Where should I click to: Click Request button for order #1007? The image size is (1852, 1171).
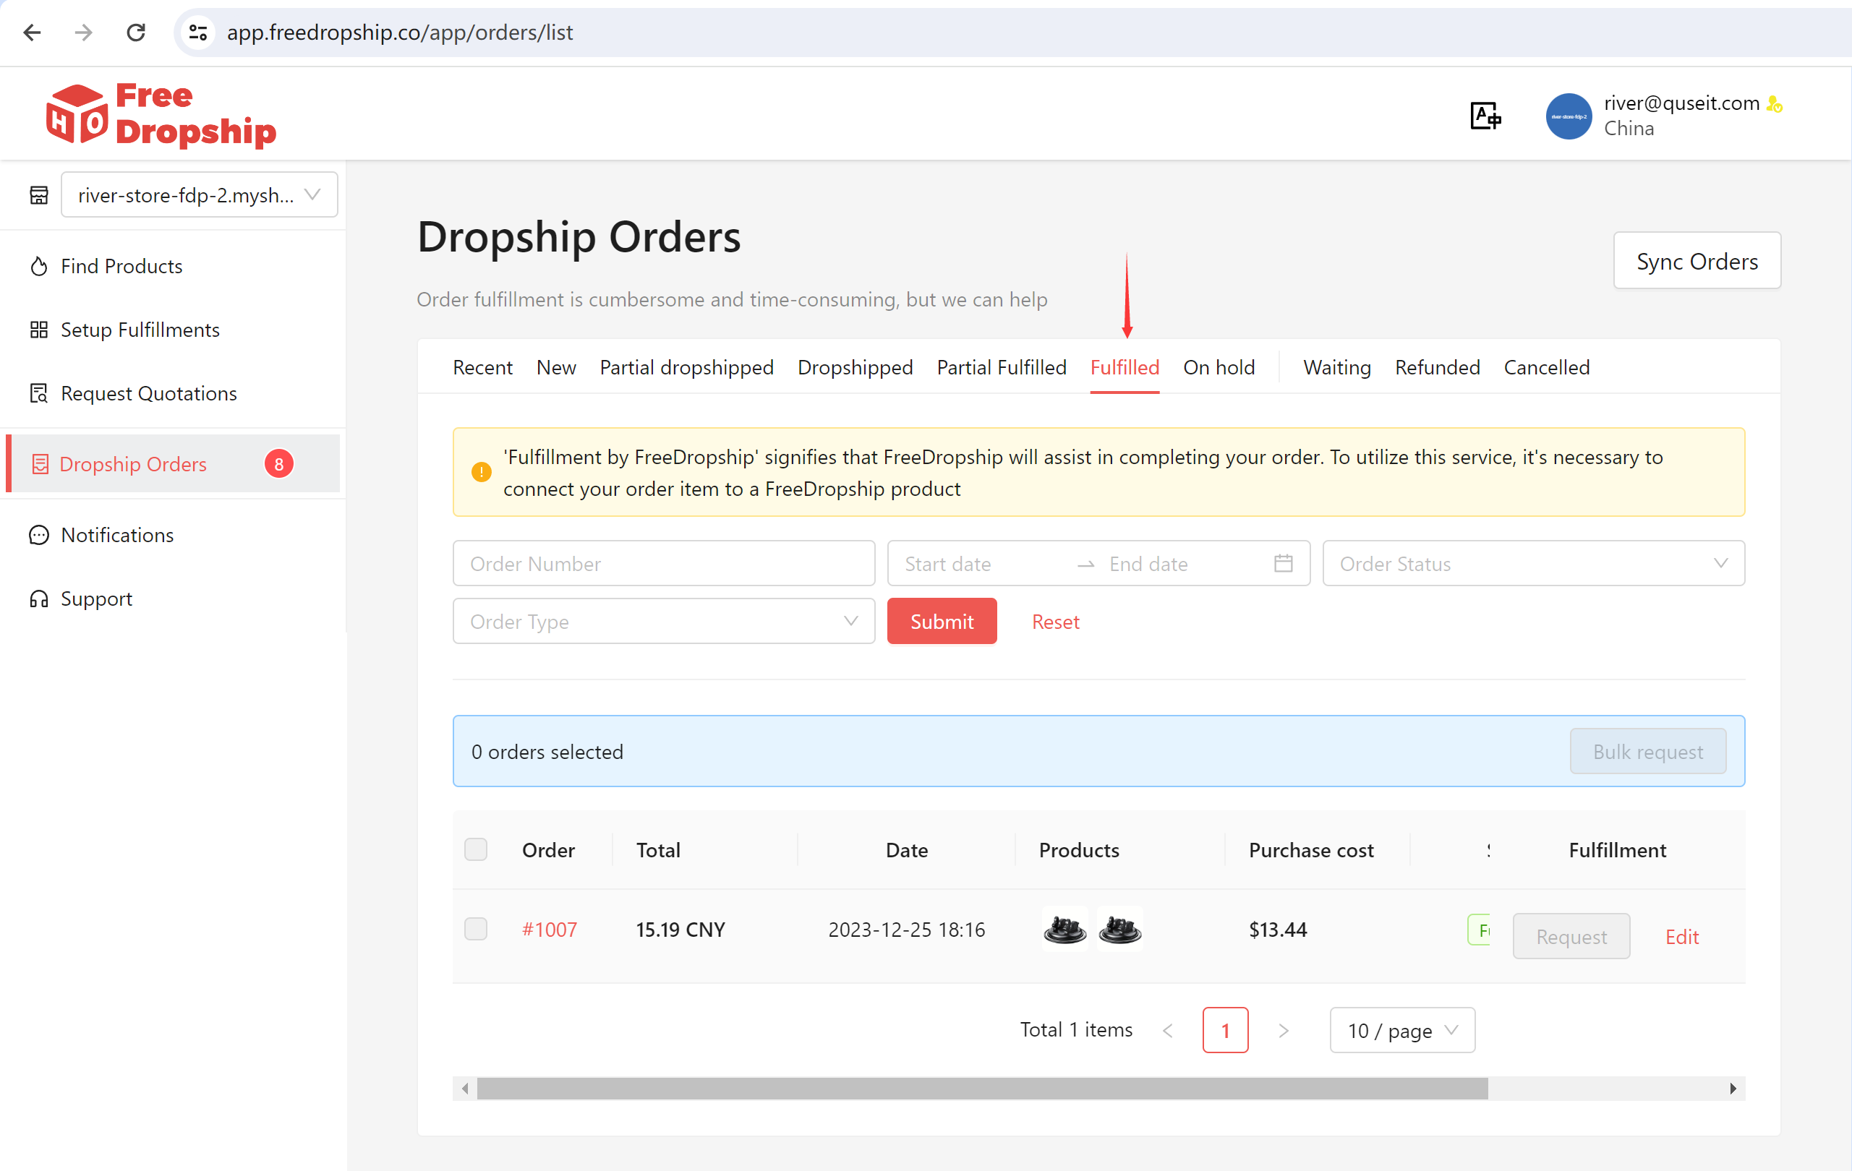[1571, 937]
